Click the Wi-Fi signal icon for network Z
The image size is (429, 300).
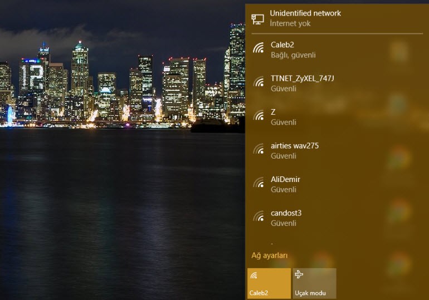point(258,116)
